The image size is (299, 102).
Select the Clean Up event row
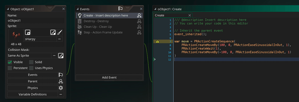[109, 27]
